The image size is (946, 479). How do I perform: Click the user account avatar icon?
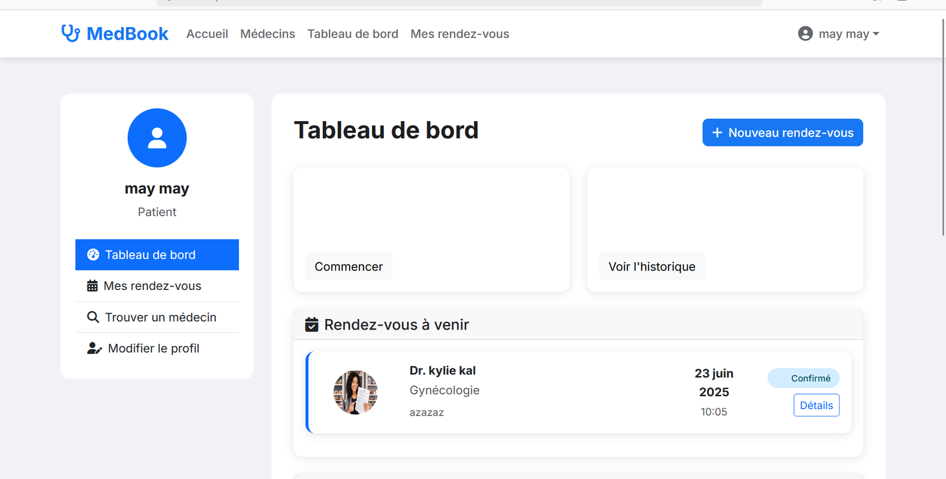pyautogui.click(x=805, y=34)
